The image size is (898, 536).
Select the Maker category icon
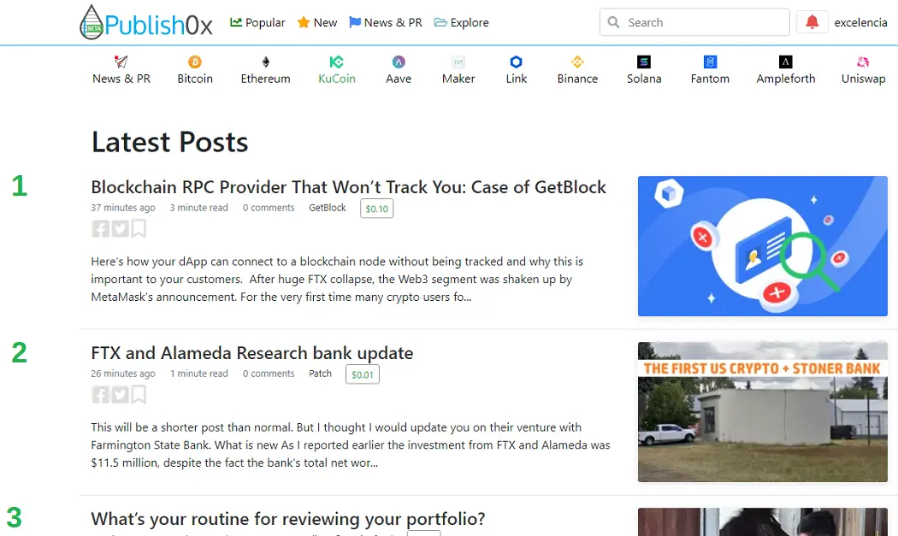pos(458,62)
